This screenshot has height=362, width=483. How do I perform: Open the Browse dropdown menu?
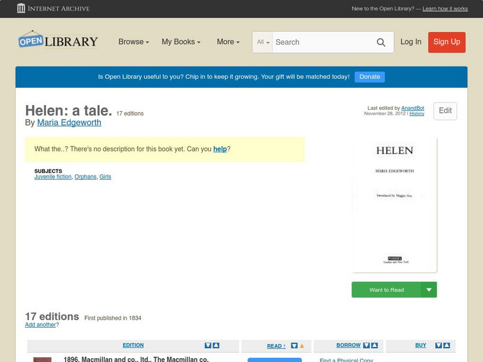[132, 42]
